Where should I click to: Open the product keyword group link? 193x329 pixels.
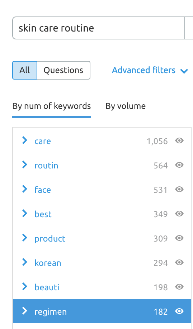[50, 239]
